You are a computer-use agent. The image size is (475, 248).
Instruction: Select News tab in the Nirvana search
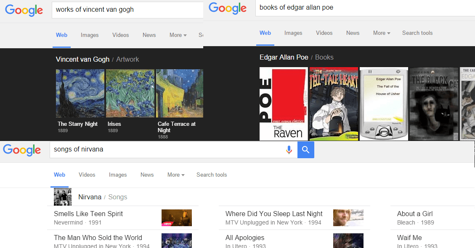click(147, 175)
